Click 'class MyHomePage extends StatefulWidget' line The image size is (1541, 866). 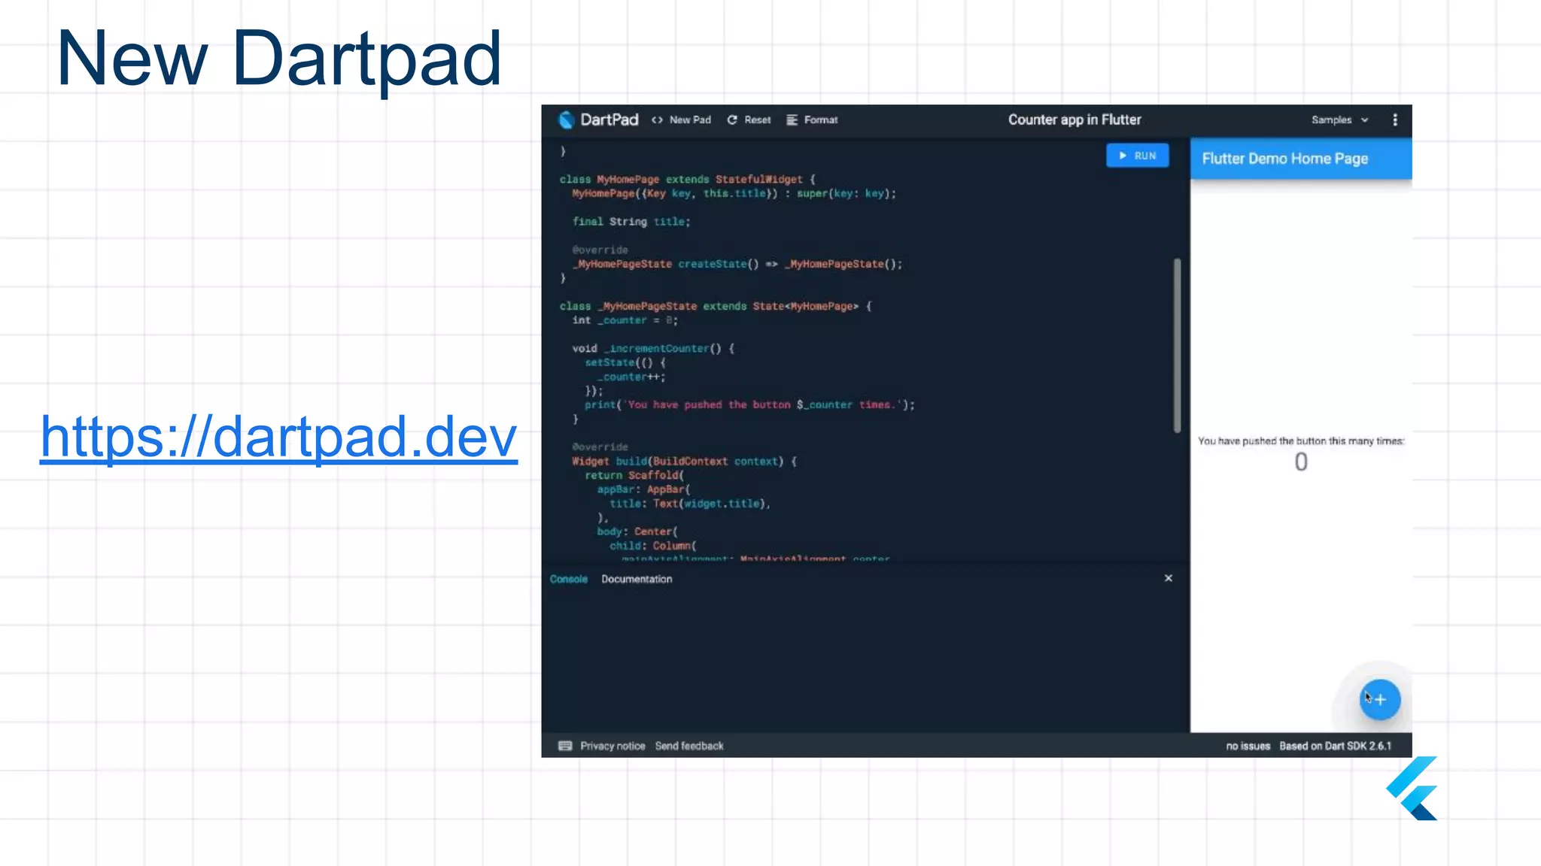pos(688,180)
